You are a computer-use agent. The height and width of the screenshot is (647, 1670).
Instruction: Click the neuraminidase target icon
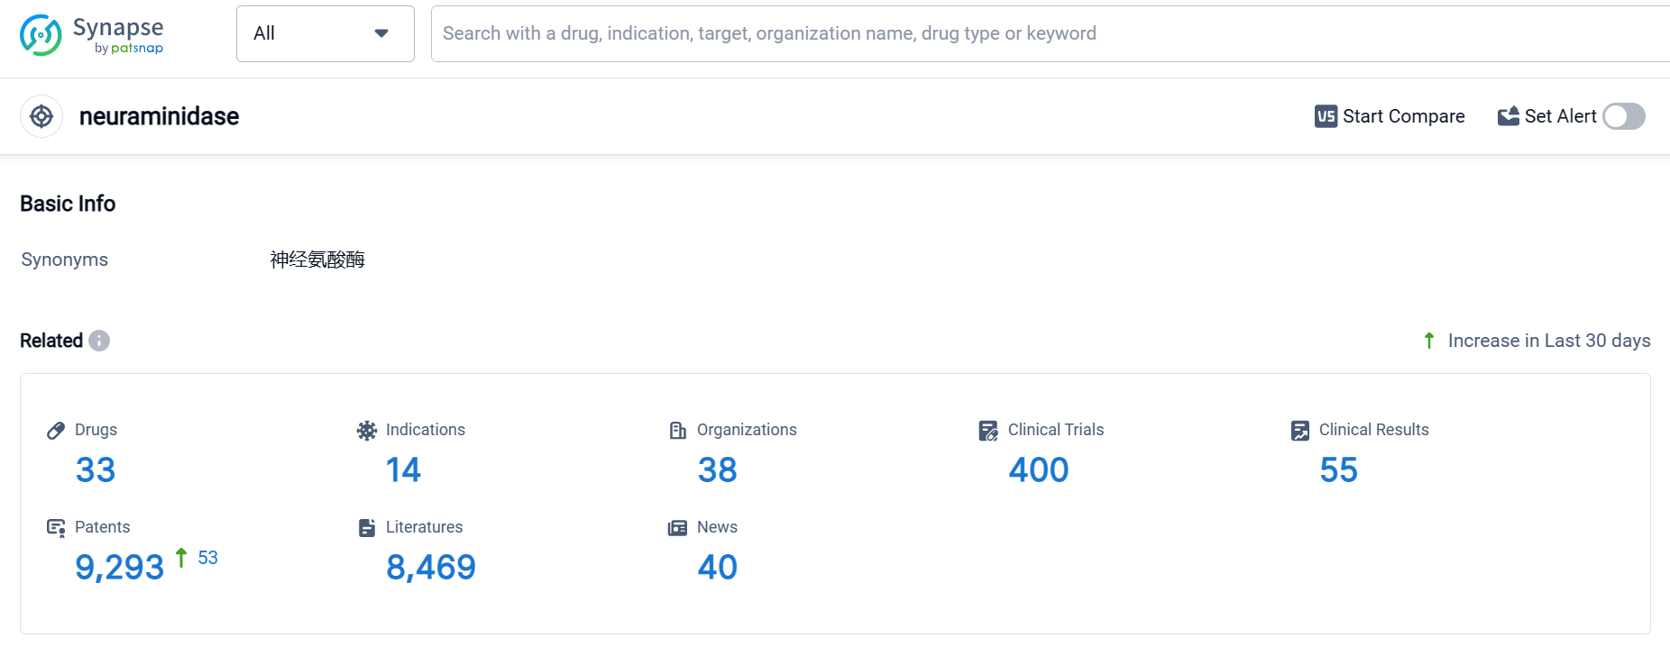(41, 116)
